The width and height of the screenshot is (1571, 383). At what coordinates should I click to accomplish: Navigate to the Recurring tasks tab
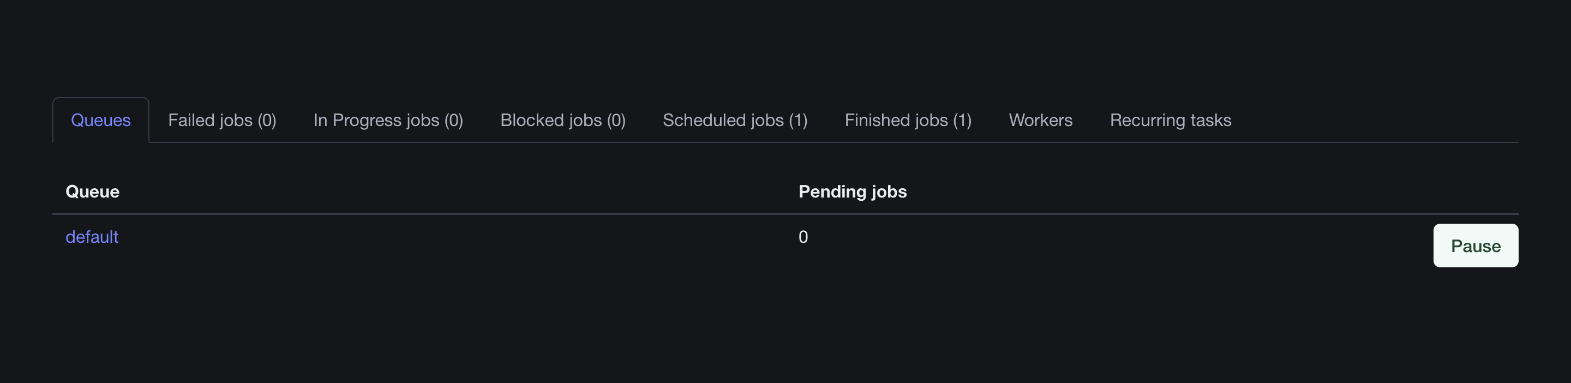[1170, 120]
